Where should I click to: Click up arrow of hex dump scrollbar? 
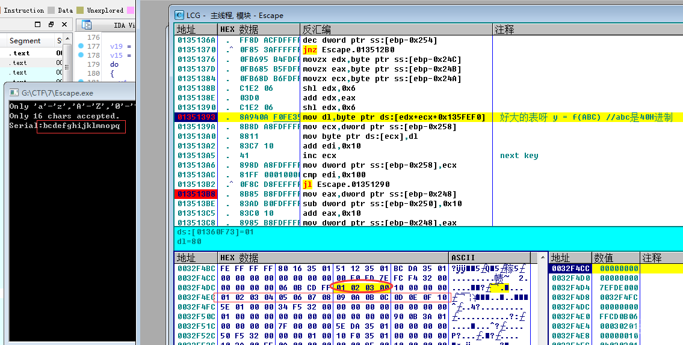542,257
